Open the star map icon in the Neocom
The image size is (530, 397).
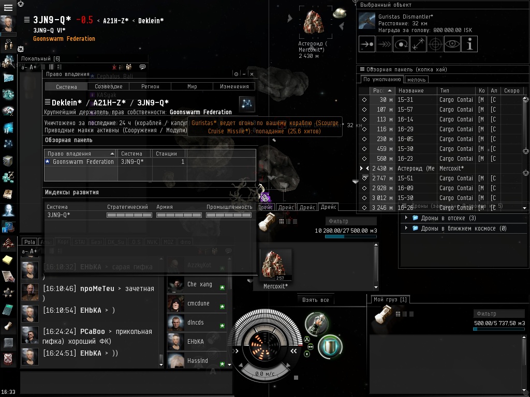[8, 144]
